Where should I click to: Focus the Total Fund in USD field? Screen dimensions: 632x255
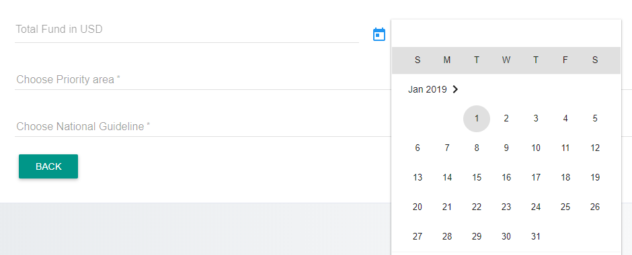click(x=187, y=30)
